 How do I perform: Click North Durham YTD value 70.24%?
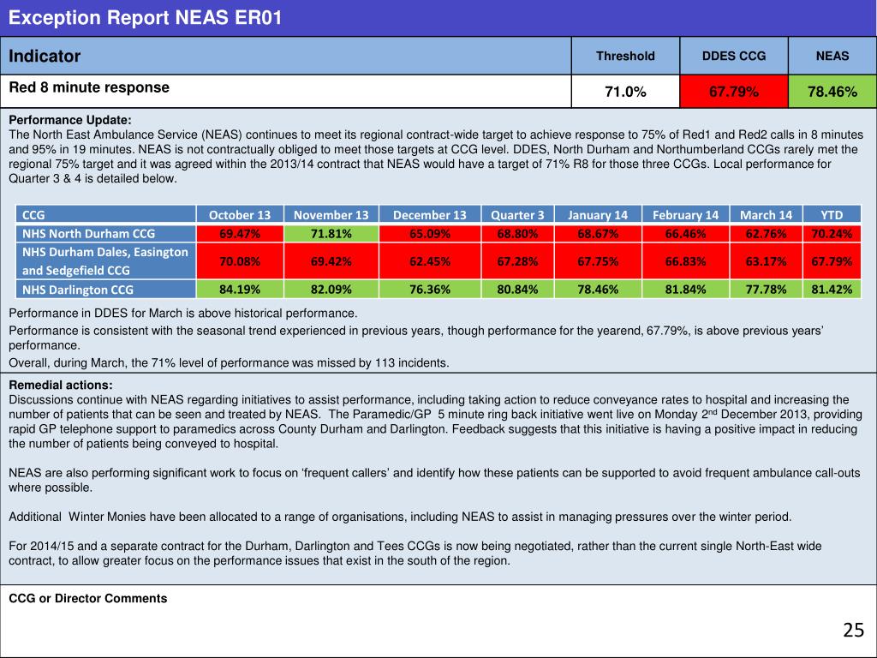(x=832, y=233)
